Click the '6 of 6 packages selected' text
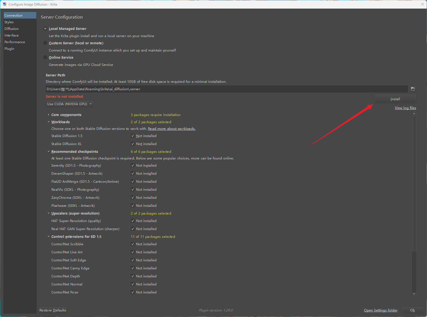This screenshot has width=427, height=317. point(151,152)
